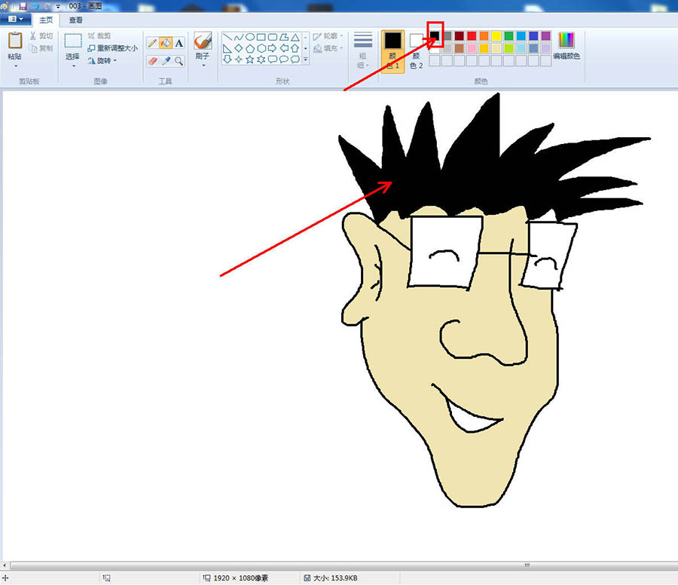Click Edit colors (编辑颜色) button

(x=566, y=46)
